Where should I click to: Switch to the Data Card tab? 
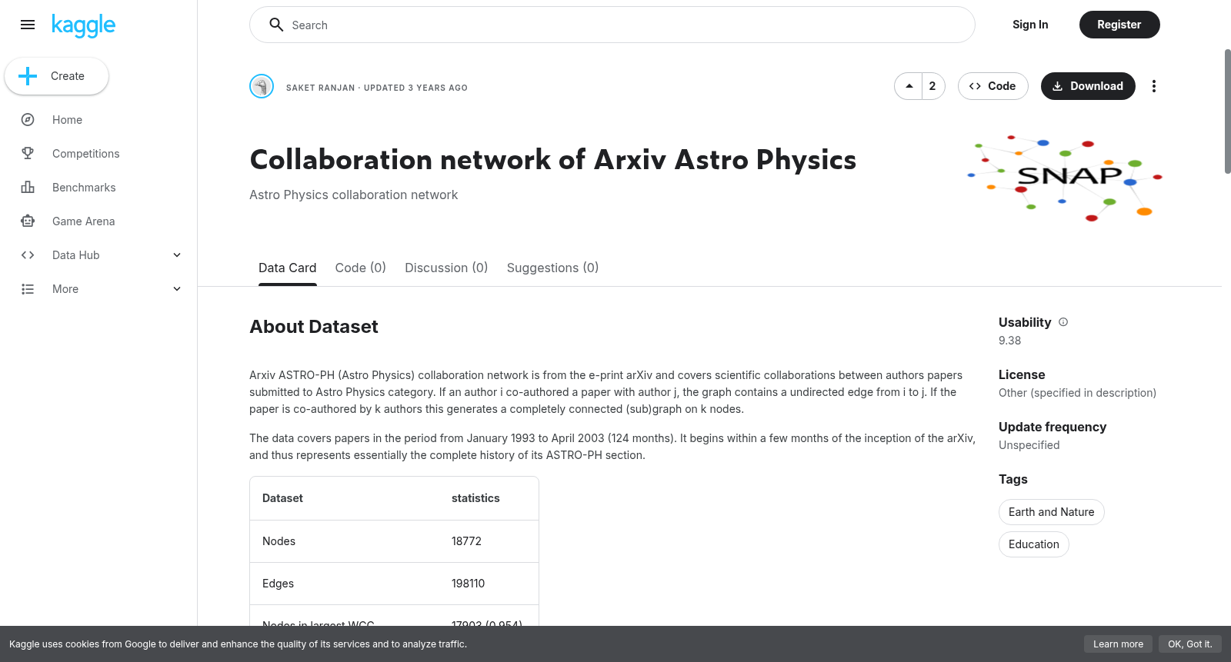[x=287, y=268]
